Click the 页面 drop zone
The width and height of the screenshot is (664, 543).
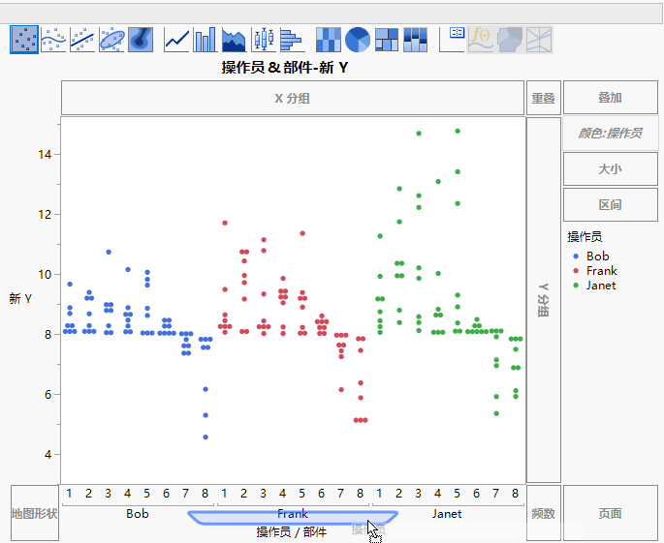coord(611,513)
